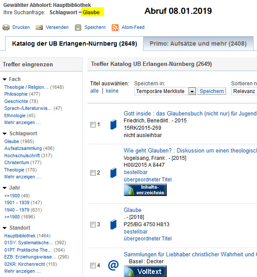This screenshot has width=257, height=277.
Task: Select the Katalog der UB Erlangen-Nürnberg tab
Action: [75, 44]
